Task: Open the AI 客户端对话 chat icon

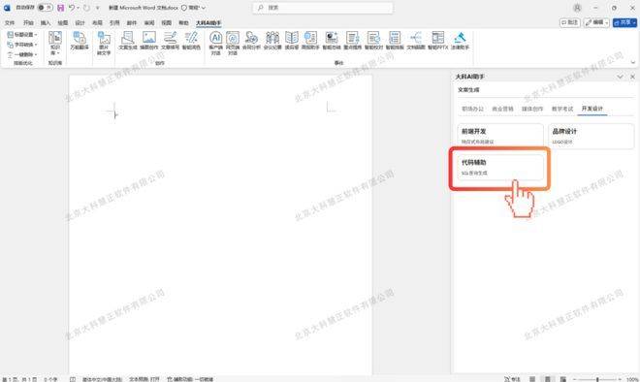Action: (215, 43)
